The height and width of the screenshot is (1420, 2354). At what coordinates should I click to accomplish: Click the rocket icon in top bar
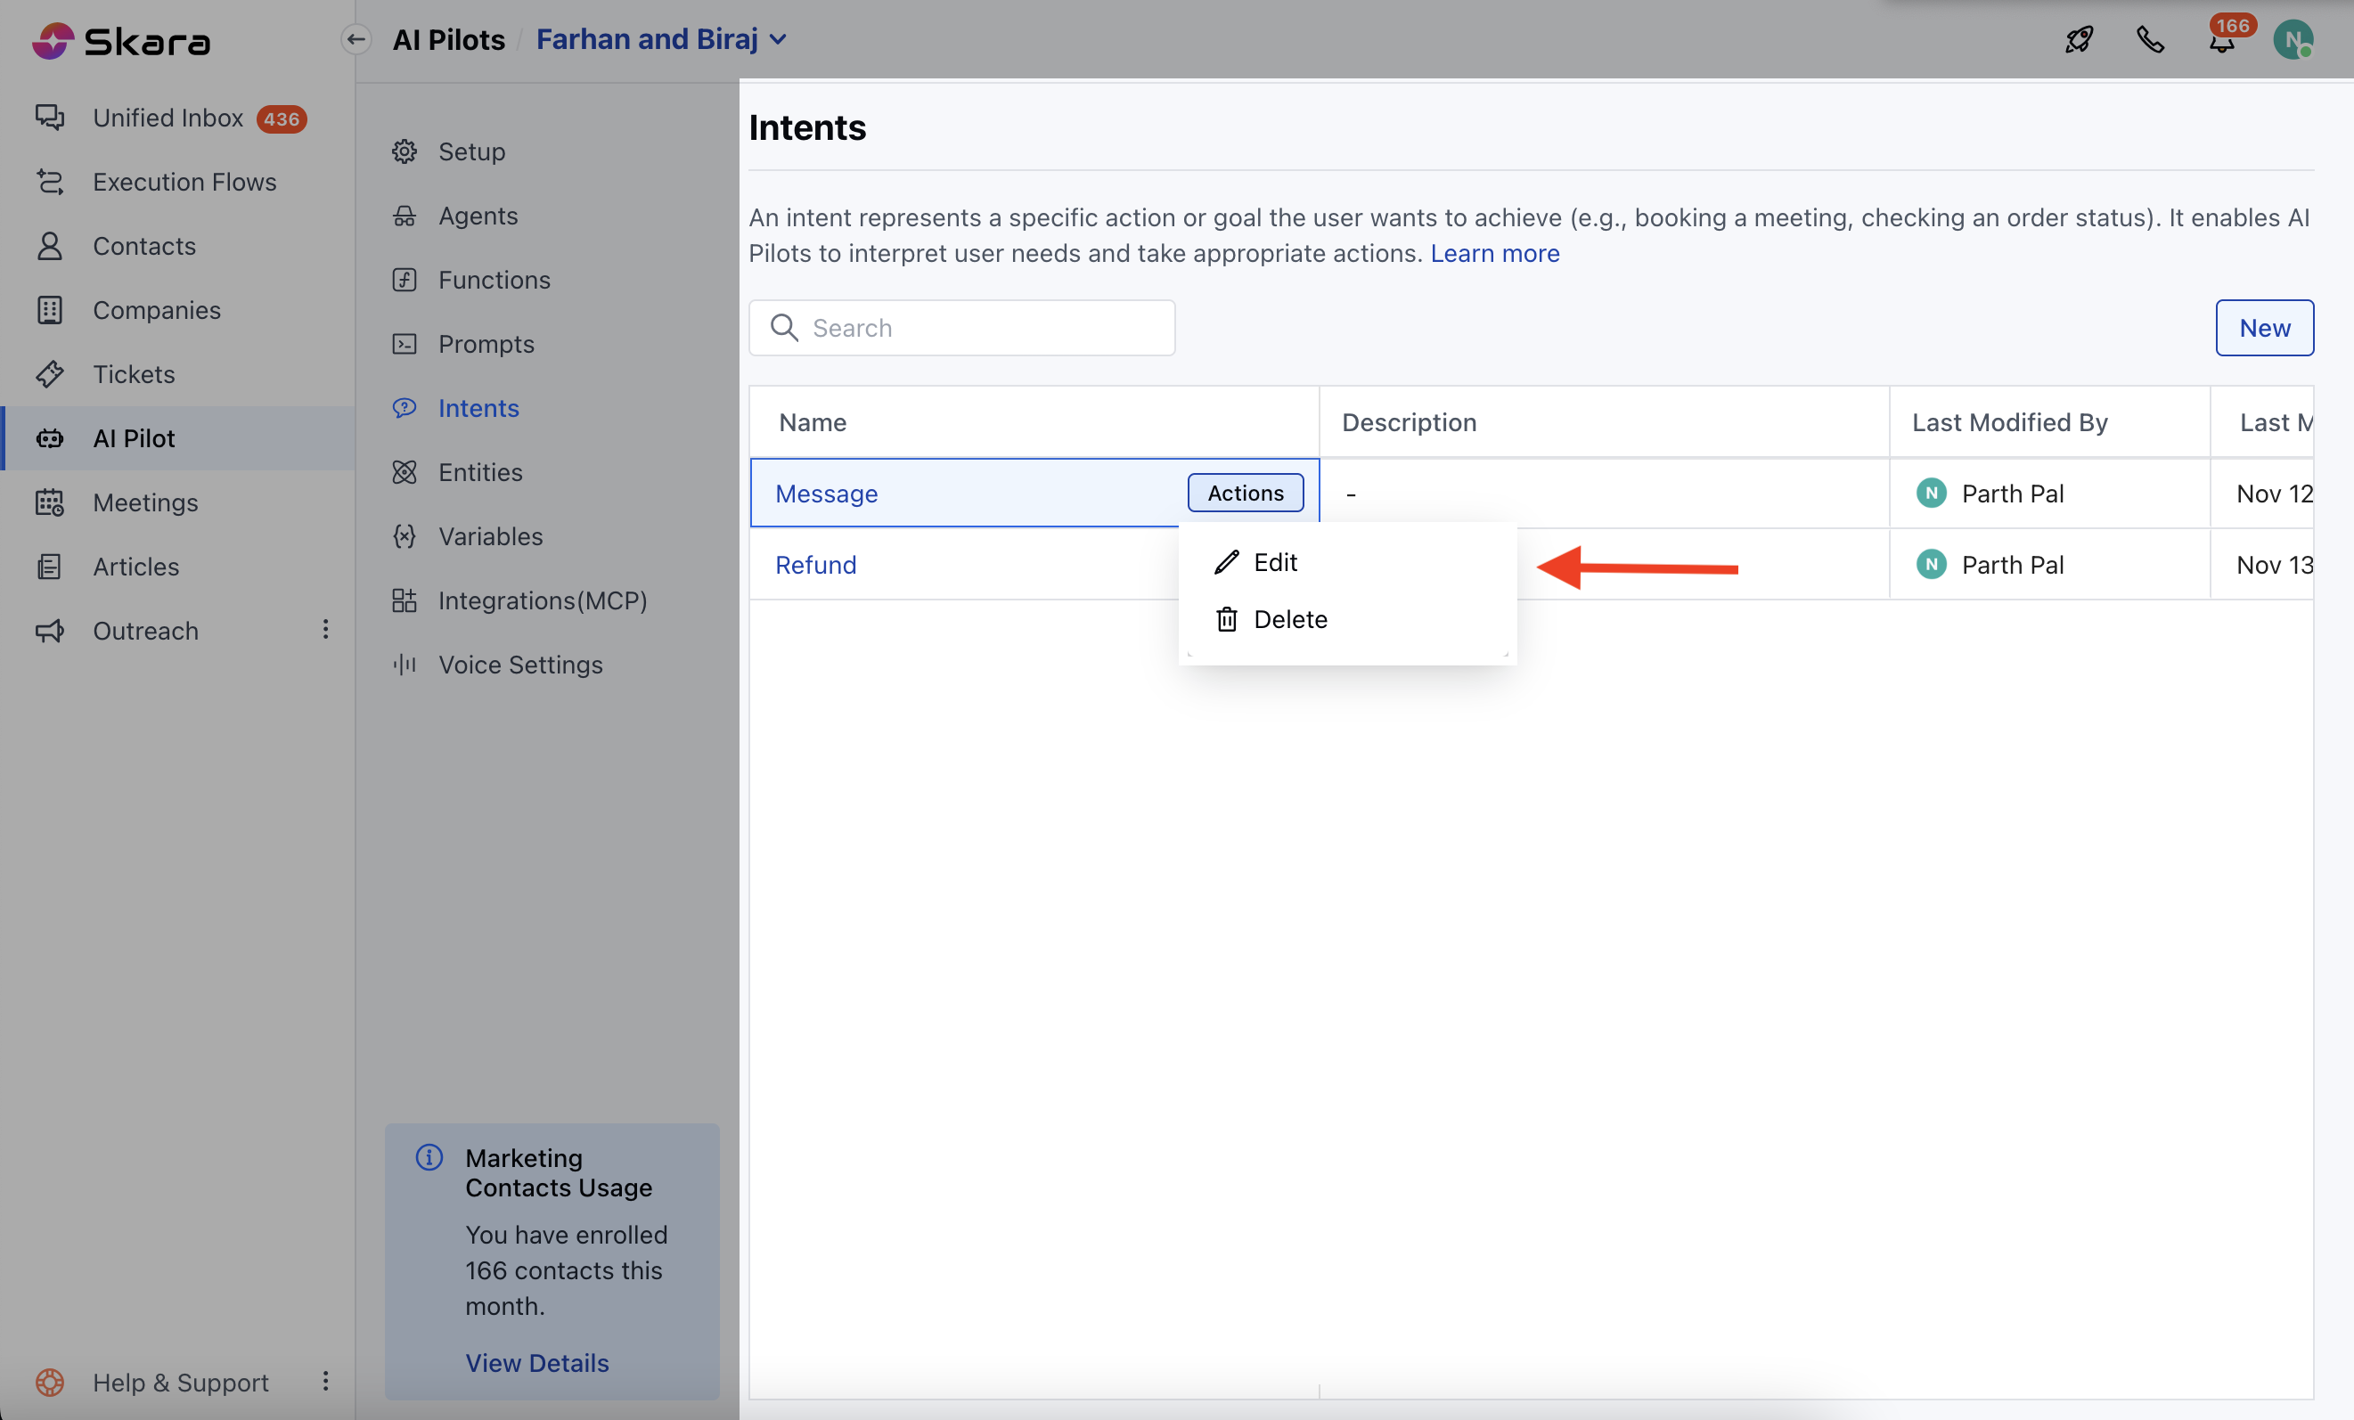[x=2079, y=39]
